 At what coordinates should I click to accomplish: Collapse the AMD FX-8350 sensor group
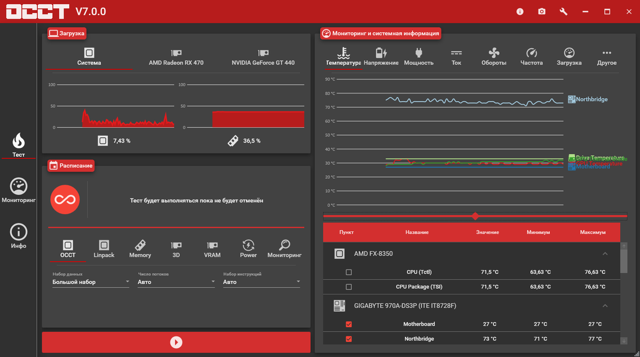605,253
